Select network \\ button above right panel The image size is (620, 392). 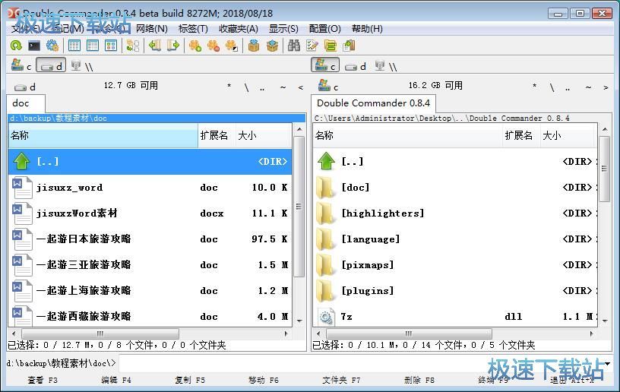[x=386, y=65]
